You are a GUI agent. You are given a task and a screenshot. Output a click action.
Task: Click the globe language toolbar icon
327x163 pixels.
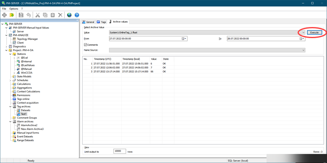tap(69, 15)
